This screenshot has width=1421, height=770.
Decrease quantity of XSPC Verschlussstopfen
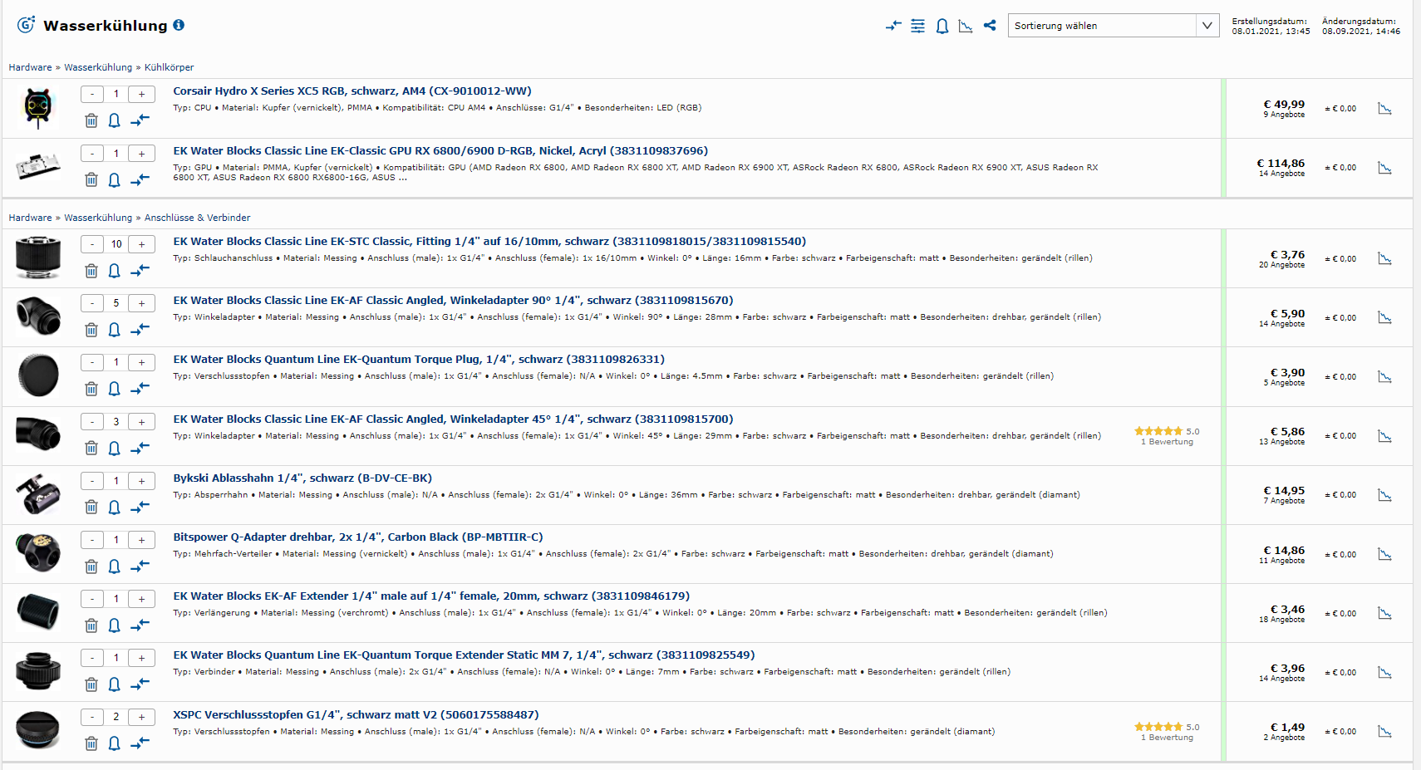92,717
